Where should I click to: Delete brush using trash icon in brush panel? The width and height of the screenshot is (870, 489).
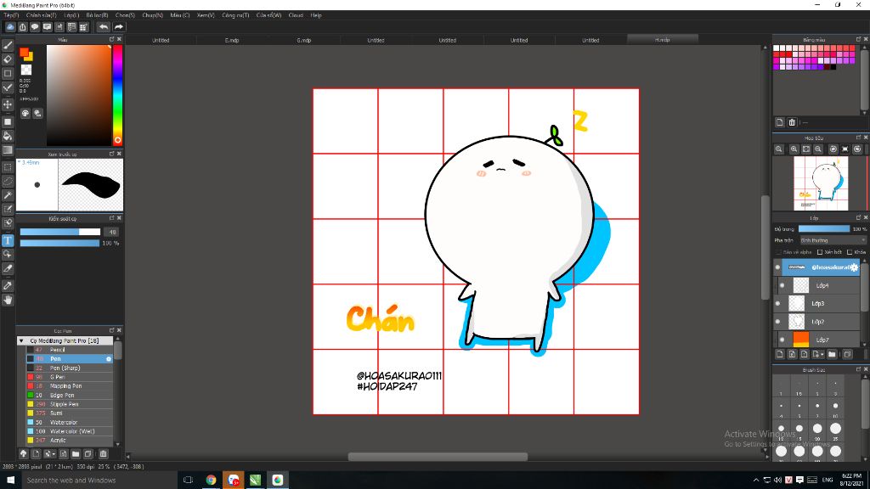coord(103,454)
